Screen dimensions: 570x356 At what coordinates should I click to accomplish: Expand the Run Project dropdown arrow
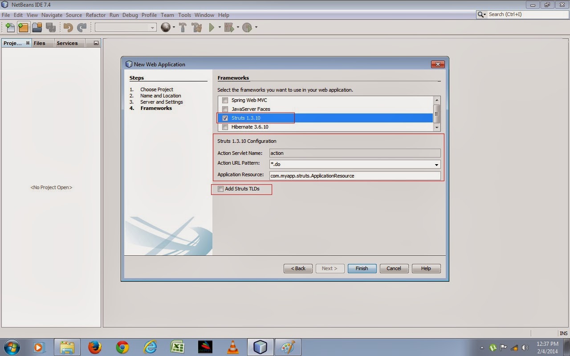pos(220,28)
